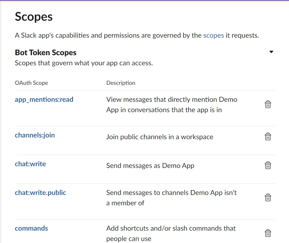Click 'Scopes that govern what your app' subtitle
This screenshot has width=289, height=243.
tap(84, 63)
